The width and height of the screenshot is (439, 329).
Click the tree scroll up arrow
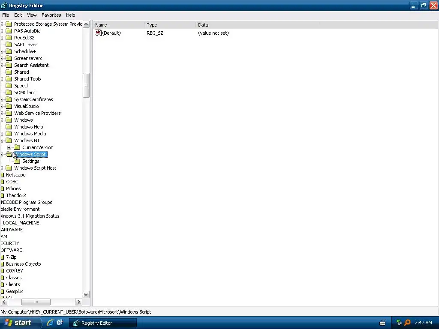[86, 24]
